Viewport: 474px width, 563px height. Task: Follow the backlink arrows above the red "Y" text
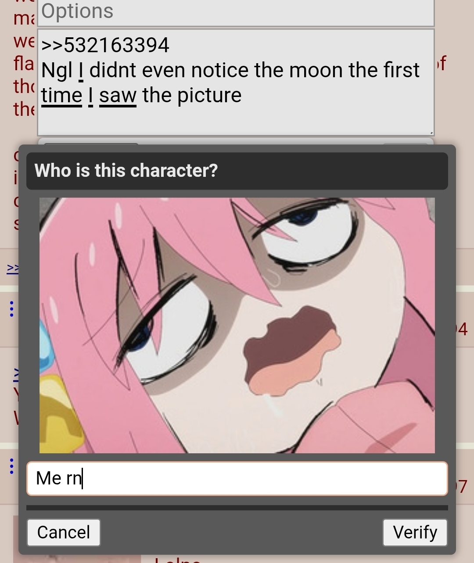(16, 373)
